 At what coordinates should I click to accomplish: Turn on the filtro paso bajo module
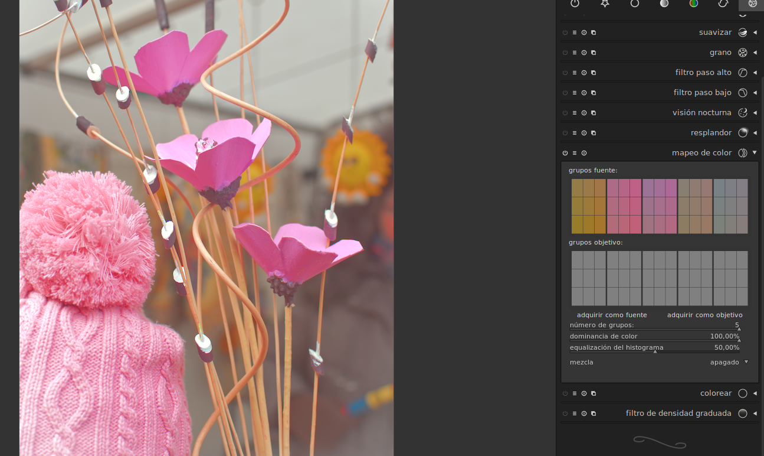point(565,93)
